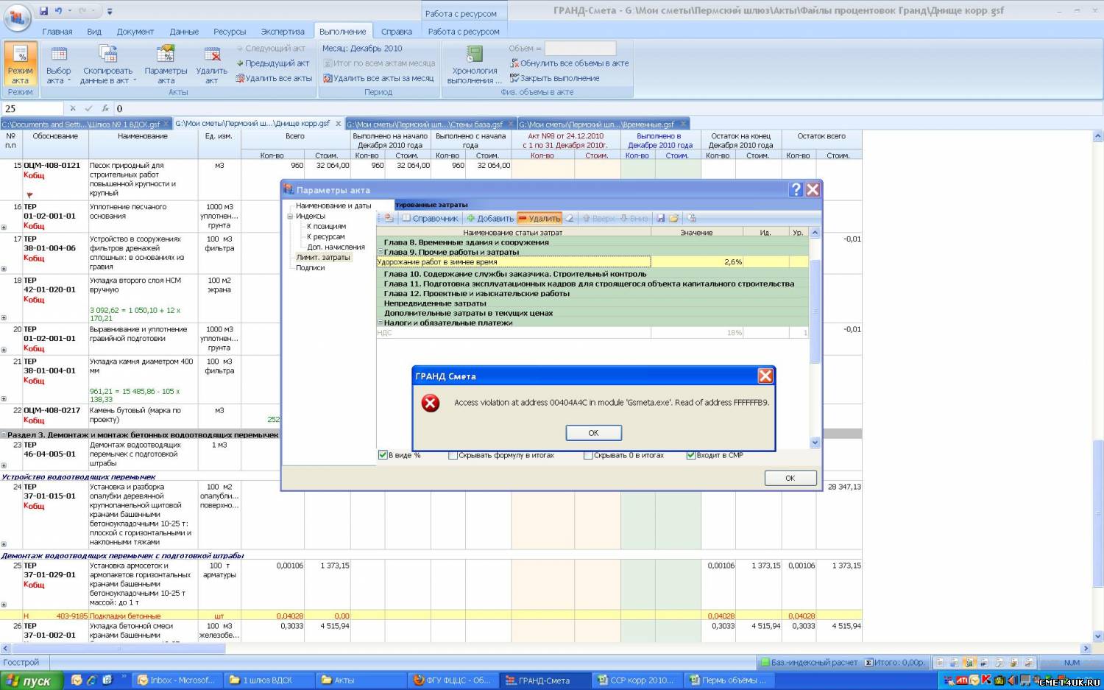
Task: Uncheck the 'В виде %' checkbox
Action: click(383, 455)
